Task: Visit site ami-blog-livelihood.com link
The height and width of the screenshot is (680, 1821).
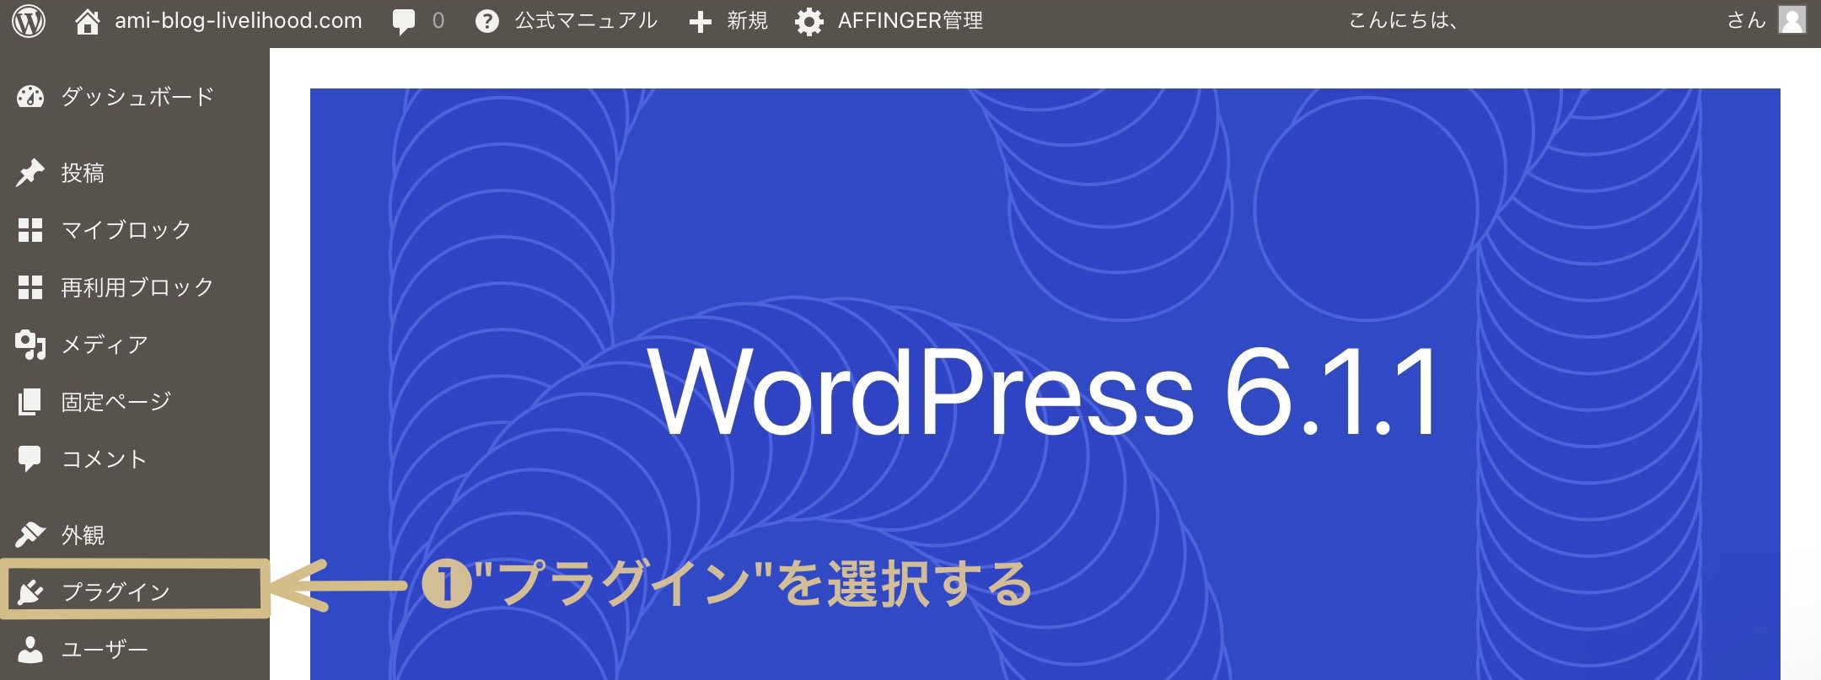Action: [239, 21]
